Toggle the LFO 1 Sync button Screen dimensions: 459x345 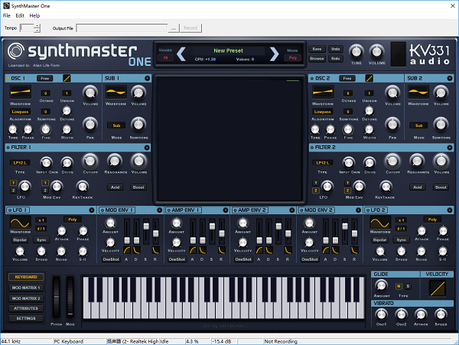[x=41, y=239]
